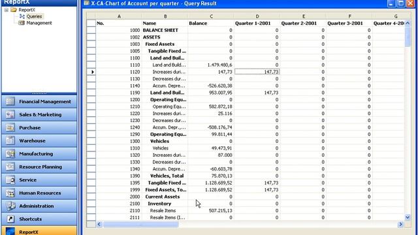Click the query result window title icon

86,3
